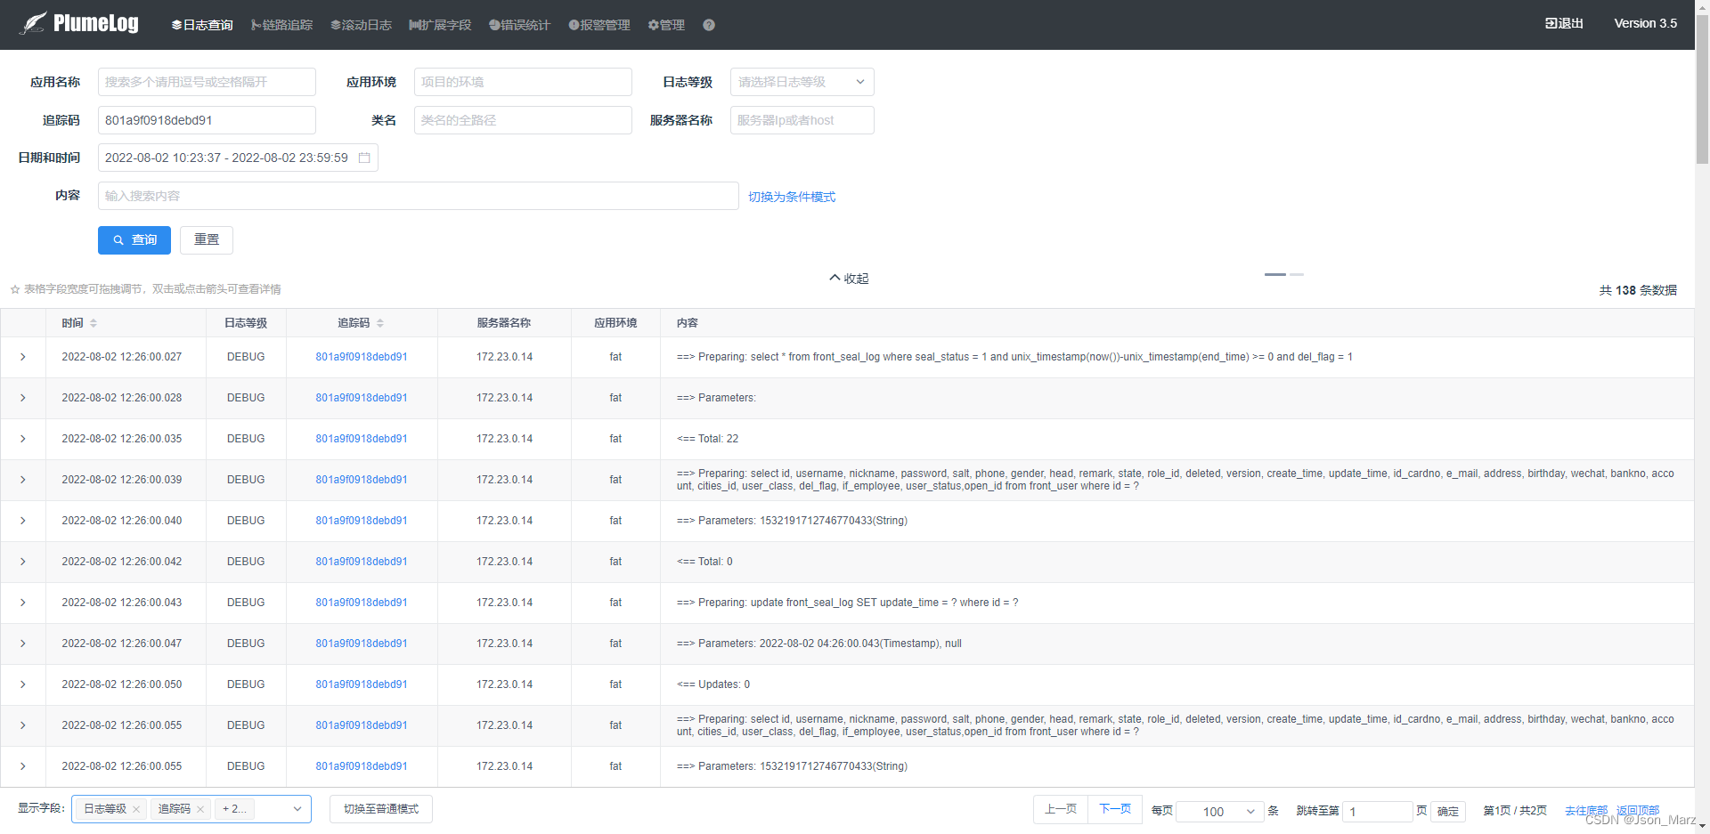Click the 返回顶部 link

pyautogui.click(x=1637, y=810)
